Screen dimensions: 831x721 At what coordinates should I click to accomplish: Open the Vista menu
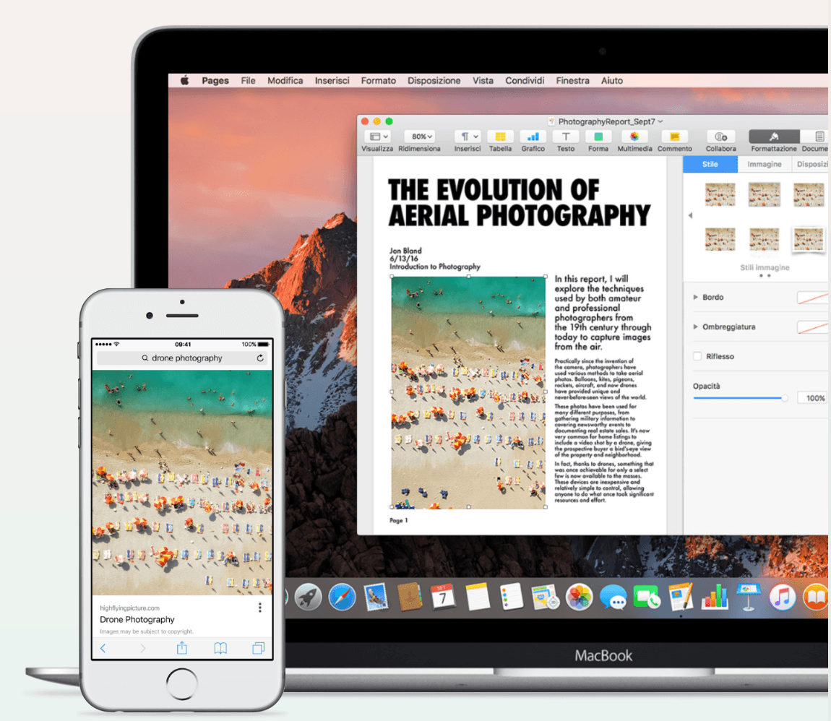(x=483, y=80)
